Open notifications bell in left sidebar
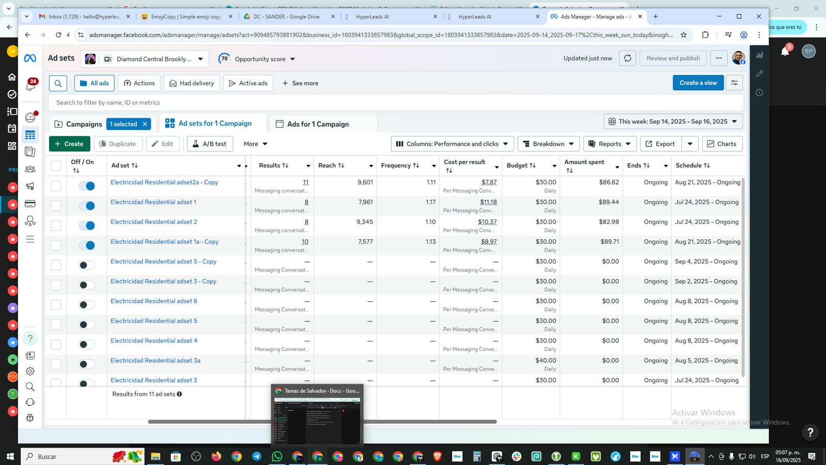Screen dimensions: 826x465 (30, 86)
